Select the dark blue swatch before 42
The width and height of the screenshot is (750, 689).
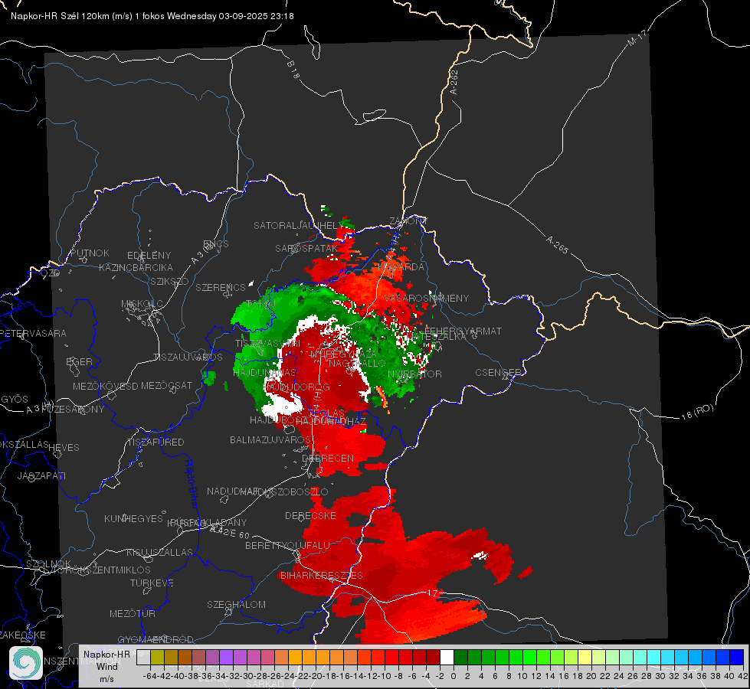click(737, 658)
